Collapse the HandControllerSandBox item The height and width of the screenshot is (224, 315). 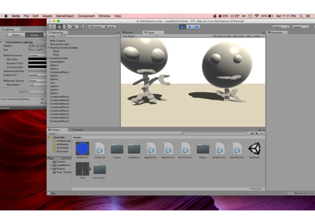point(48,48)
